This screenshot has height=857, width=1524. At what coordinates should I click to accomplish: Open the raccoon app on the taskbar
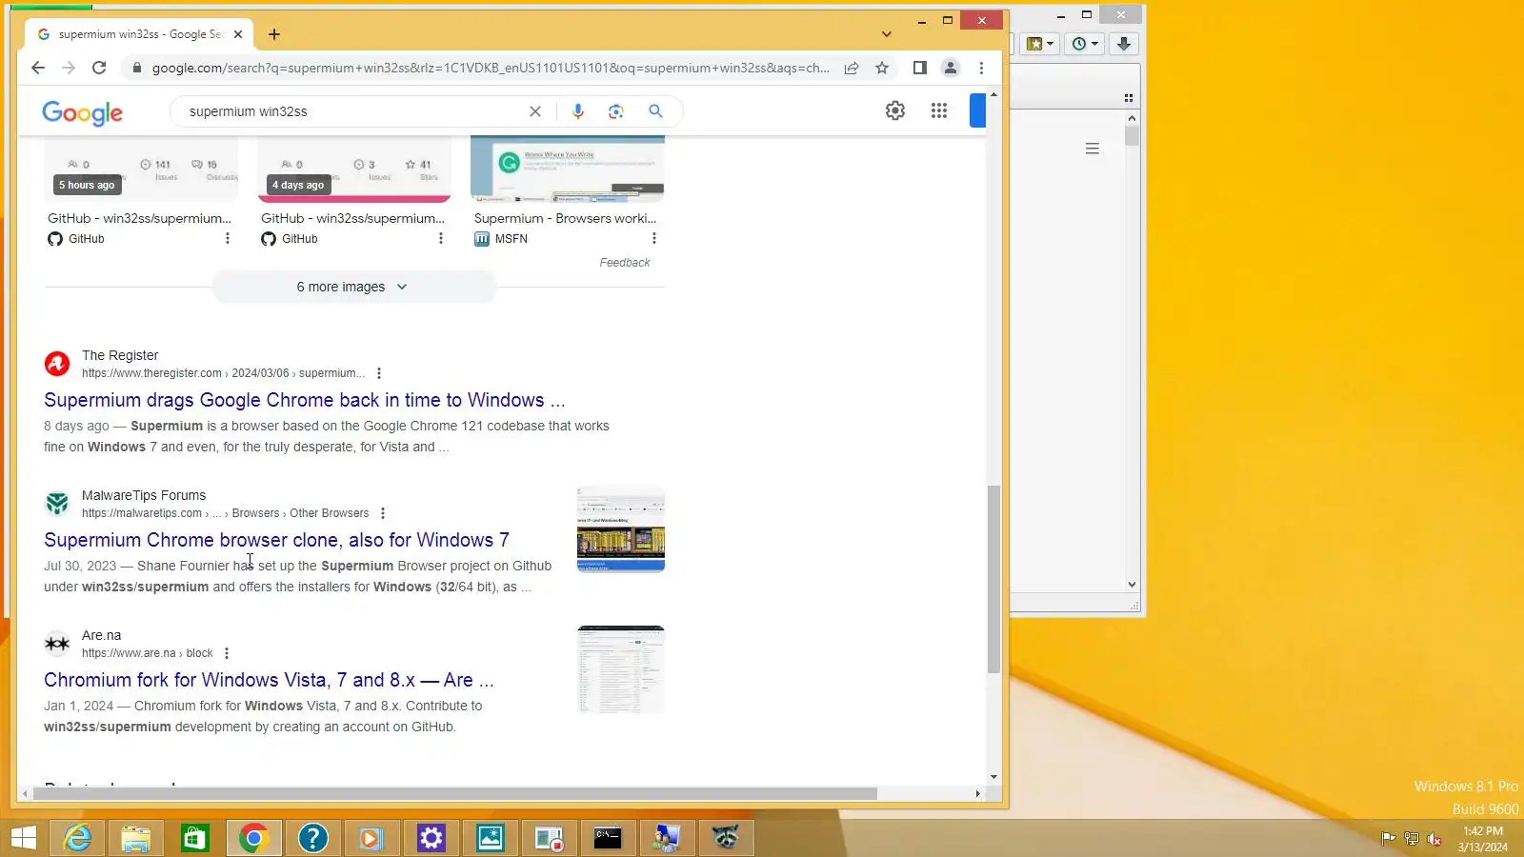[726, 838]
